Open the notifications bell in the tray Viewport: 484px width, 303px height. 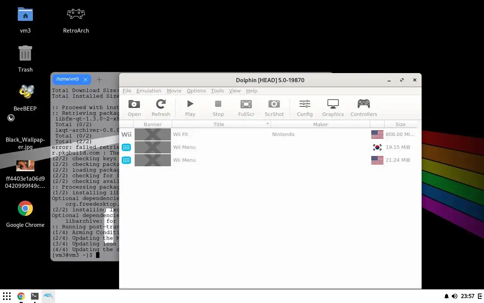pyautogui.click(x=447, y=296)
